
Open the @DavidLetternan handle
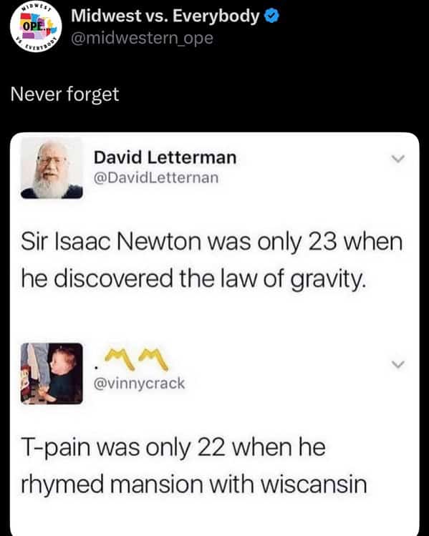click(156, 177)
